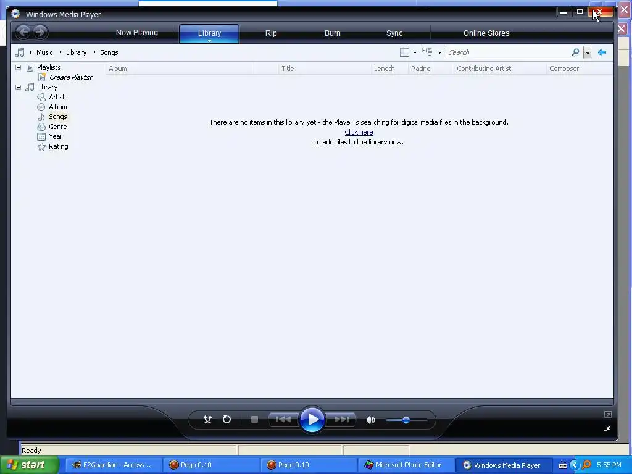Image resolution: width=632 pixels, height=474 pixels.
Task: Mute the volume speaker icon
Action: pyautogui.click(x=371, y=420)
